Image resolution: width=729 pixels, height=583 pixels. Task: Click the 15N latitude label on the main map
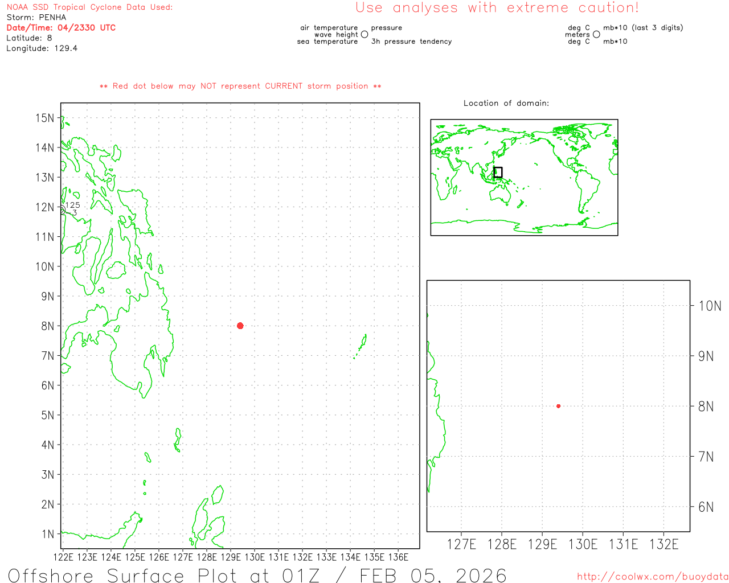point(45,118)
